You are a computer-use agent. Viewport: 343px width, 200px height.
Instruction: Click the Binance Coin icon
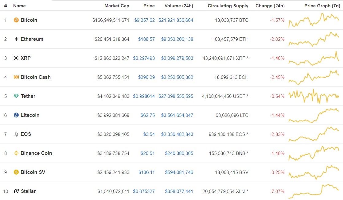point(16,153)
